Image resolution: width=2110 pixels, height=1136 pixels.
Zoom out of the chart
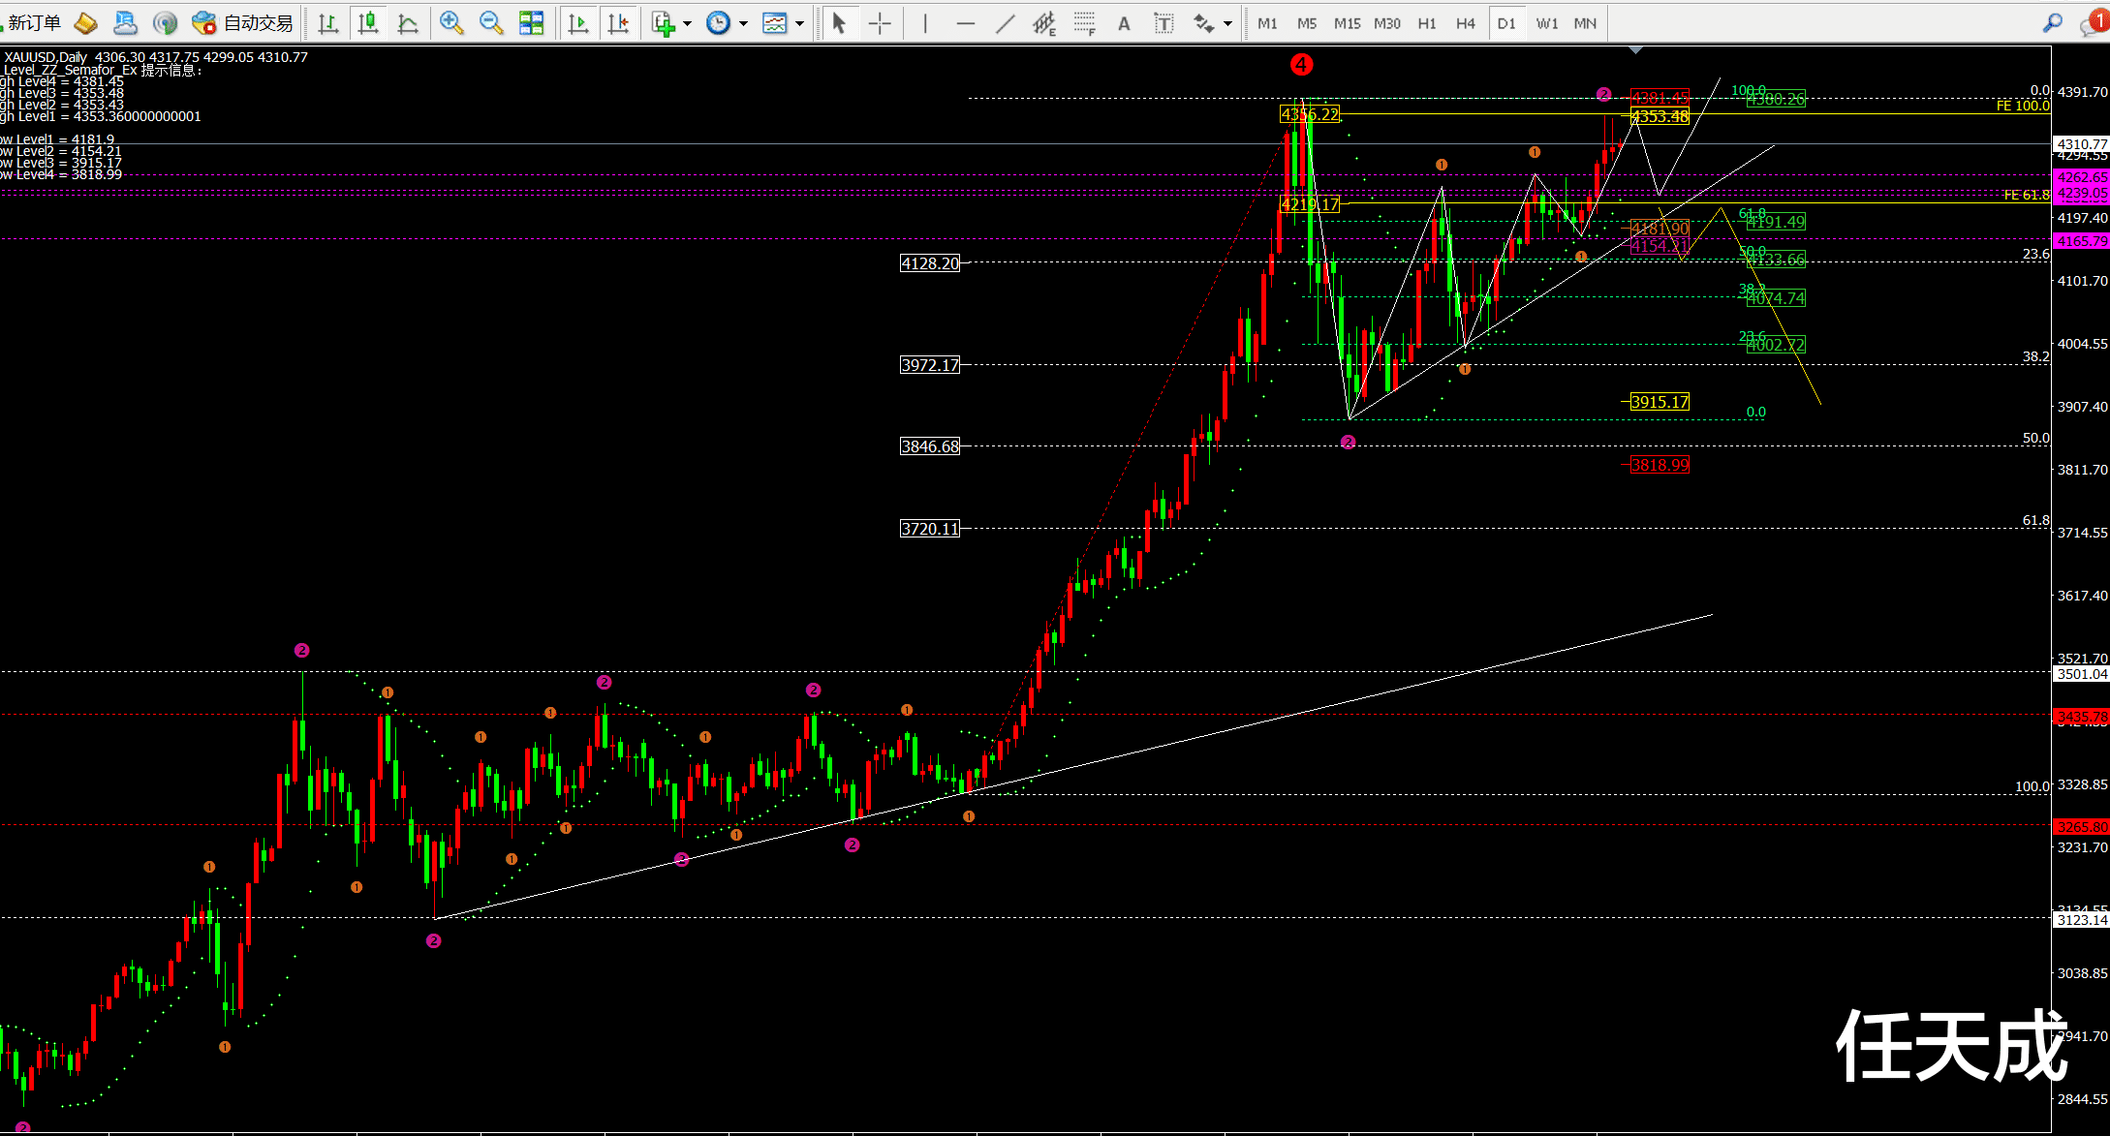tap(491, 22)
